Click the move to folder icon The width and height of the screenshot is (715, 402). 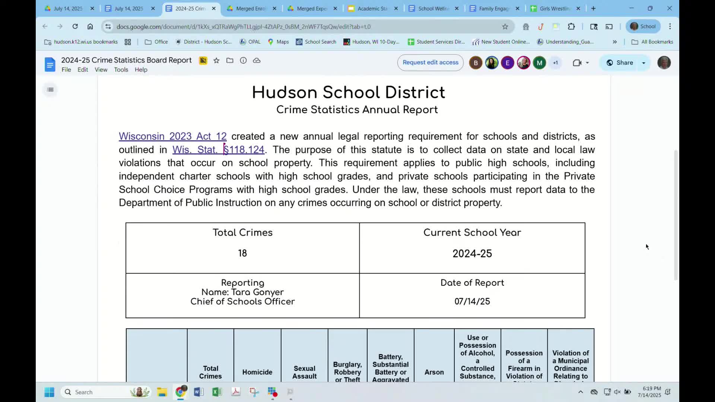coord(230,61)
